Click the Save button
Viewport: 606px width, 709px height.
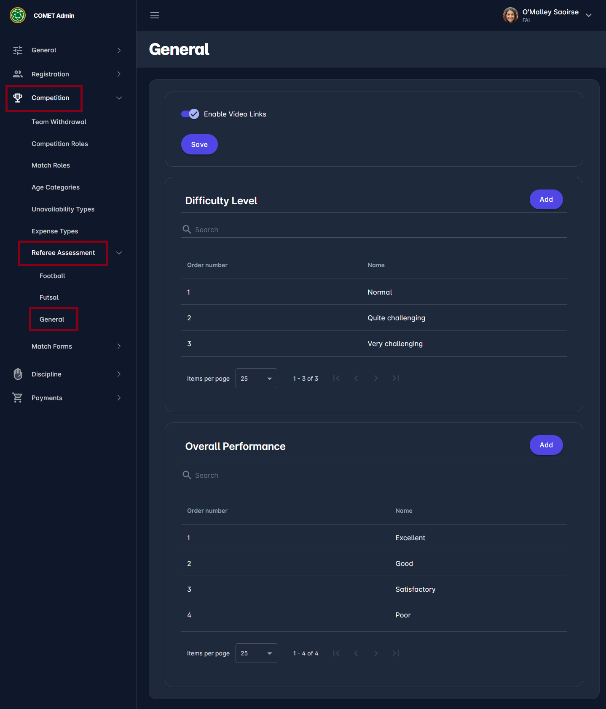(199, 144)
